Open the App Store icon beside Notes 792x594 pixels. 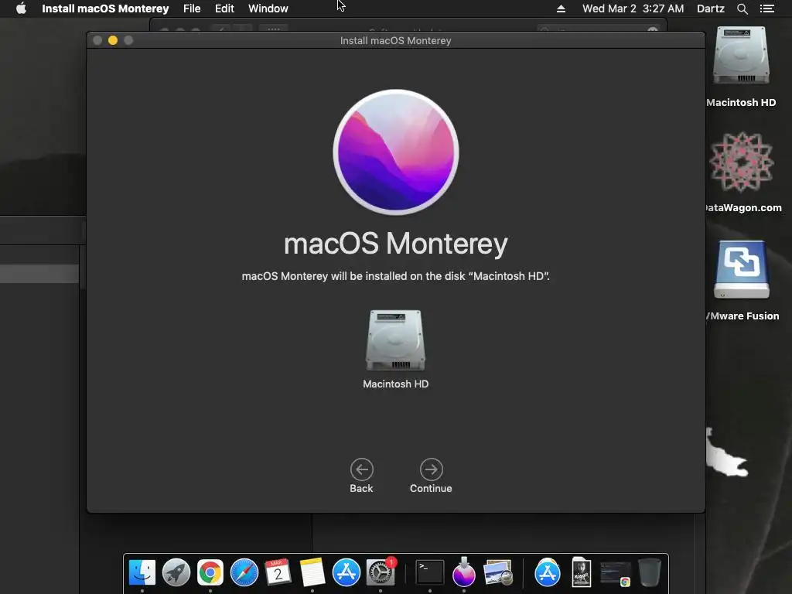(x=346, y=572)
